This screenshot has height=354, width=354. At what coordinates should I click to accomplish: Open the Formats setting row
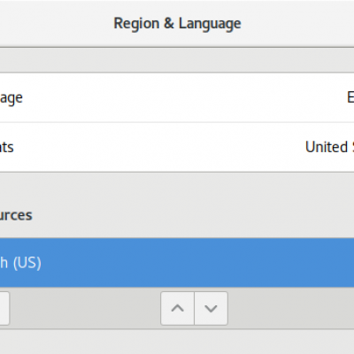click(177, 147)
